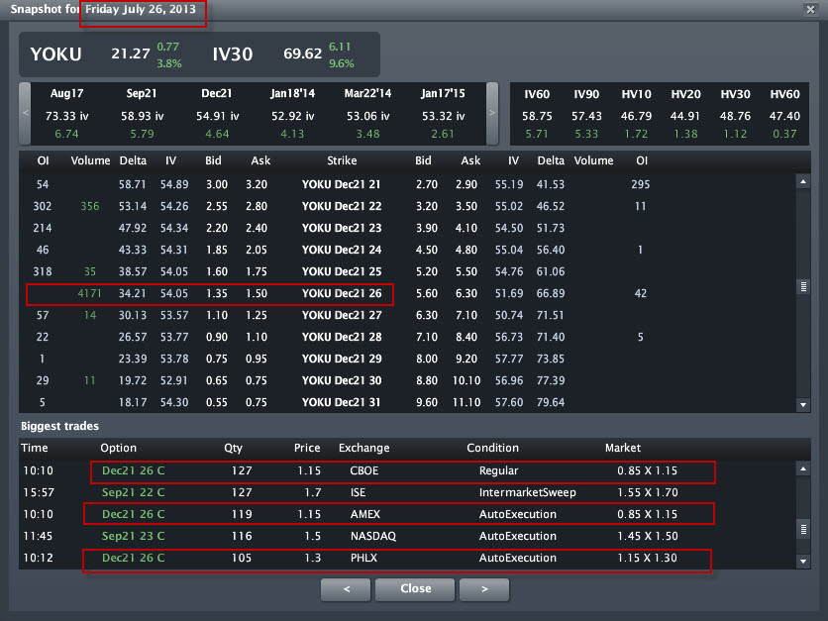Click the HV10 value 46.79

(636, 116)
